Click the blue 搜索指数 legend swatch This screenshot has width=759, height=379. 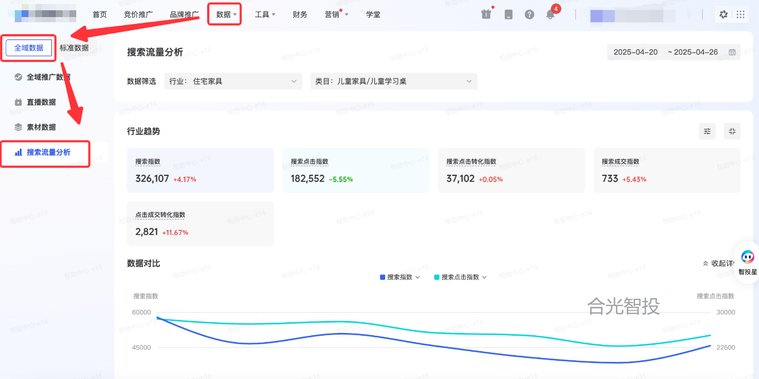coord(382,277)
